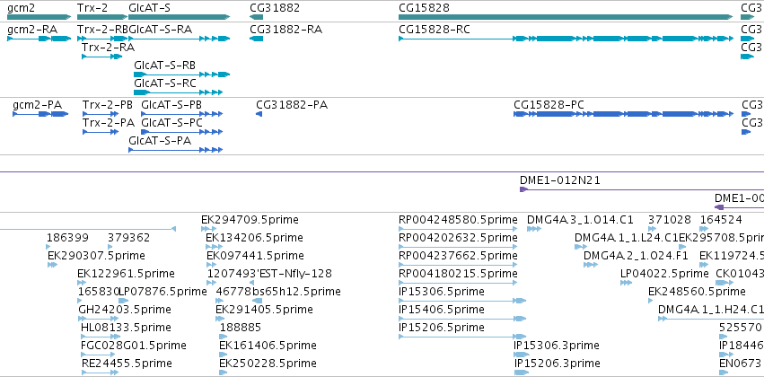
Task: Click the GlcAT-S-RB transcript label
Action: point(165,66)
